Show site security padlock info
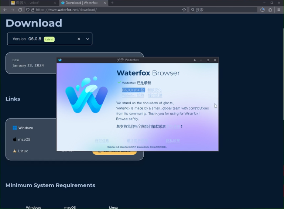284x209 pixels. point(32,10)
